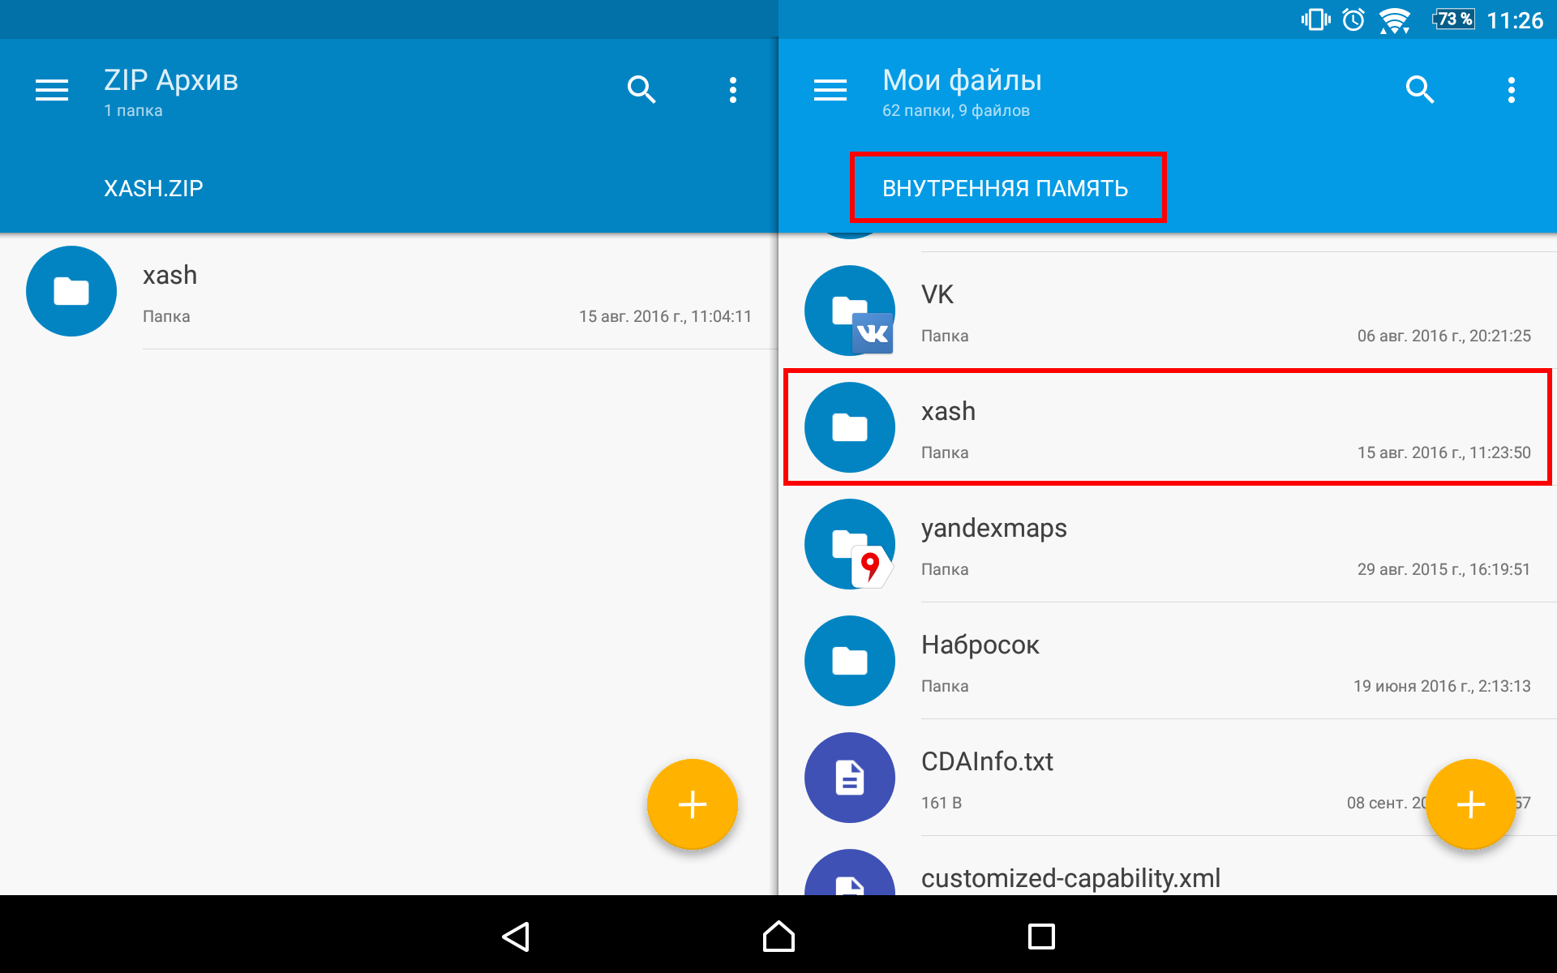Open the overflow menu of ZIP Архив
Screen dimensions: 1557x973
(733, 90)
